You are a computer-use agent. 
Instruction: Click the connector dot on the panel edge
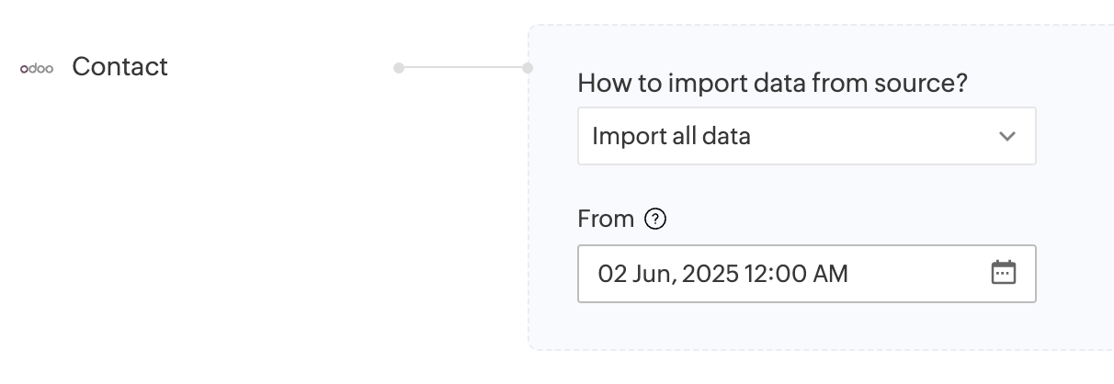[x=528, y=68]
